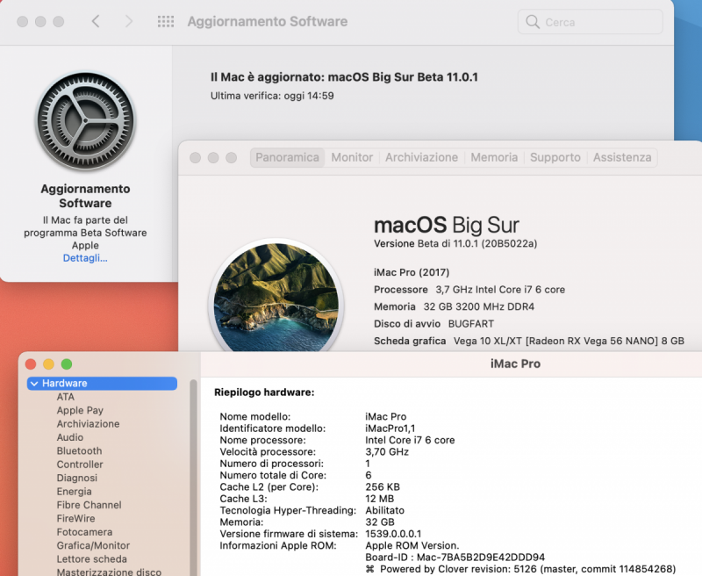Open the Archiviazione tab
The image size is (702, 576).
421,158
